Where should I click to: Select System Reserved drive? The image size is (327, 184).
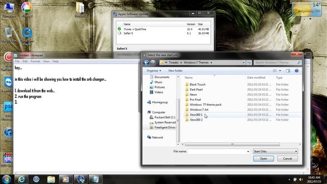pyautogui.click(x=162, y=123)
